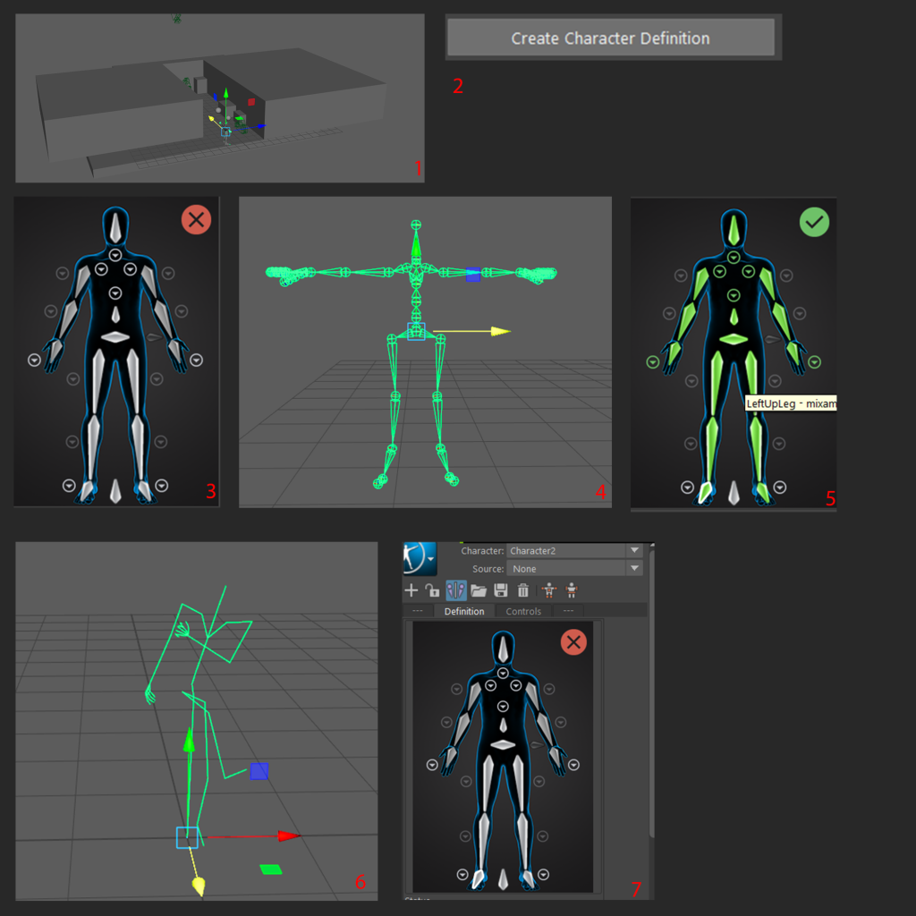Viewport: 916px width, 916px height.
Task: Toggle the padlock lock-definition icon
Action: pyautogui.click(x=433, y=590)
